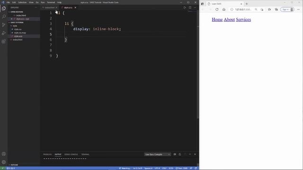Click the notifications icon in the status bar
Screen dimensions: 303x170
[x=196, y=168]
